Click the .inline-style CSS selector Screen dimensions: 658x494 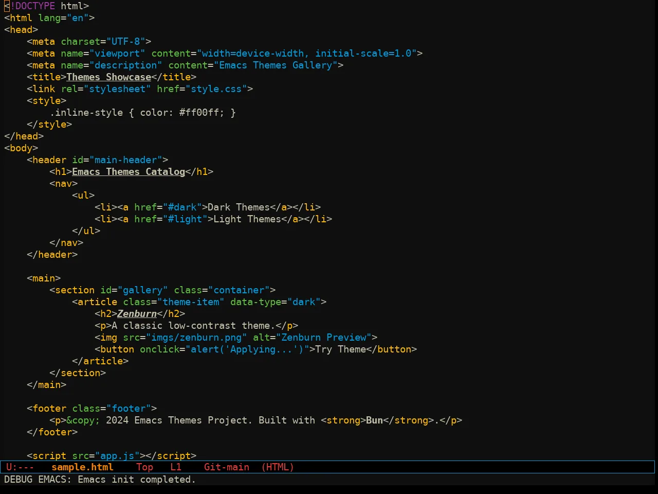(86, 113)
